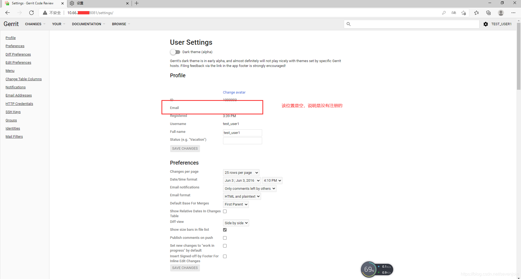Image resolution: width=521 pixels, height=279 pixels.
Task: Go to Edit Preferences in the sidebar
Action: tap(18, 63)
